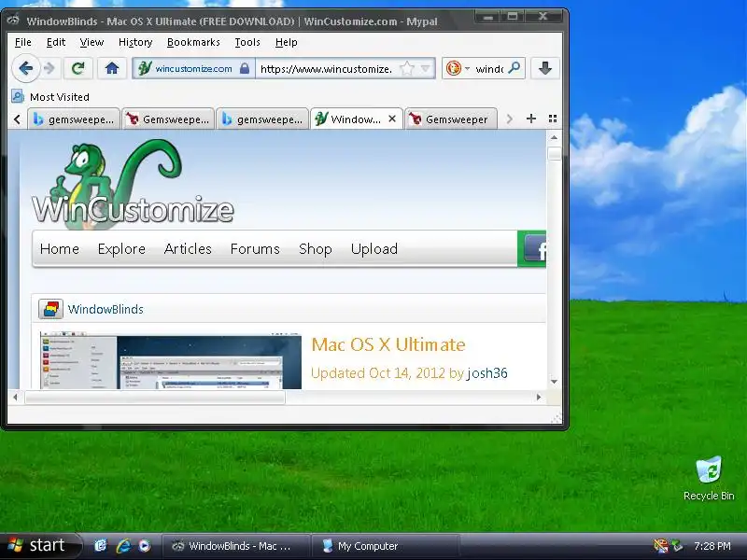Click the vertical scrollbar up arrow
747x560 pixels.
click(554, 137)
